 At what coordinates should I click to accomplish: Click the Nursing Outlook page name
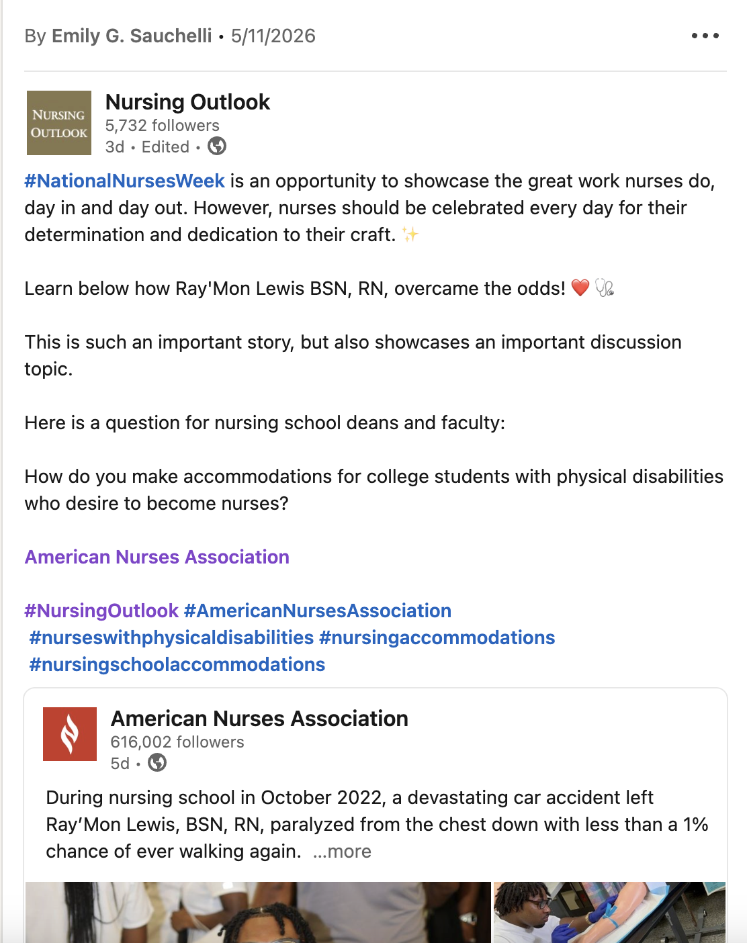point(187,102)
